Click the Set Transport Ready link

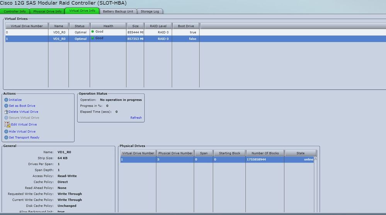point(24,138)
